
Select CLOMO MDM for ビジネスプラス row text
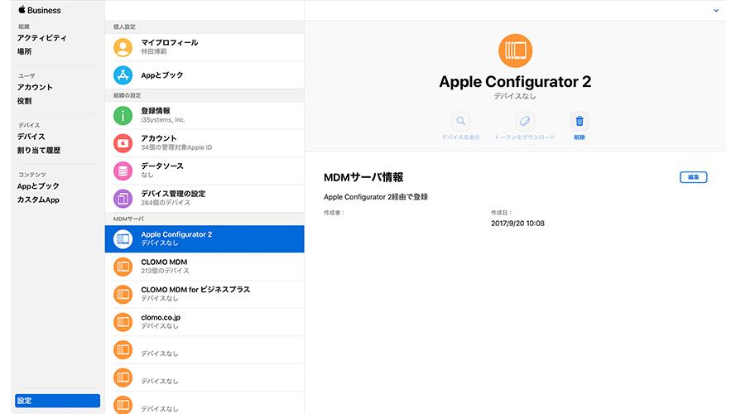195,290
